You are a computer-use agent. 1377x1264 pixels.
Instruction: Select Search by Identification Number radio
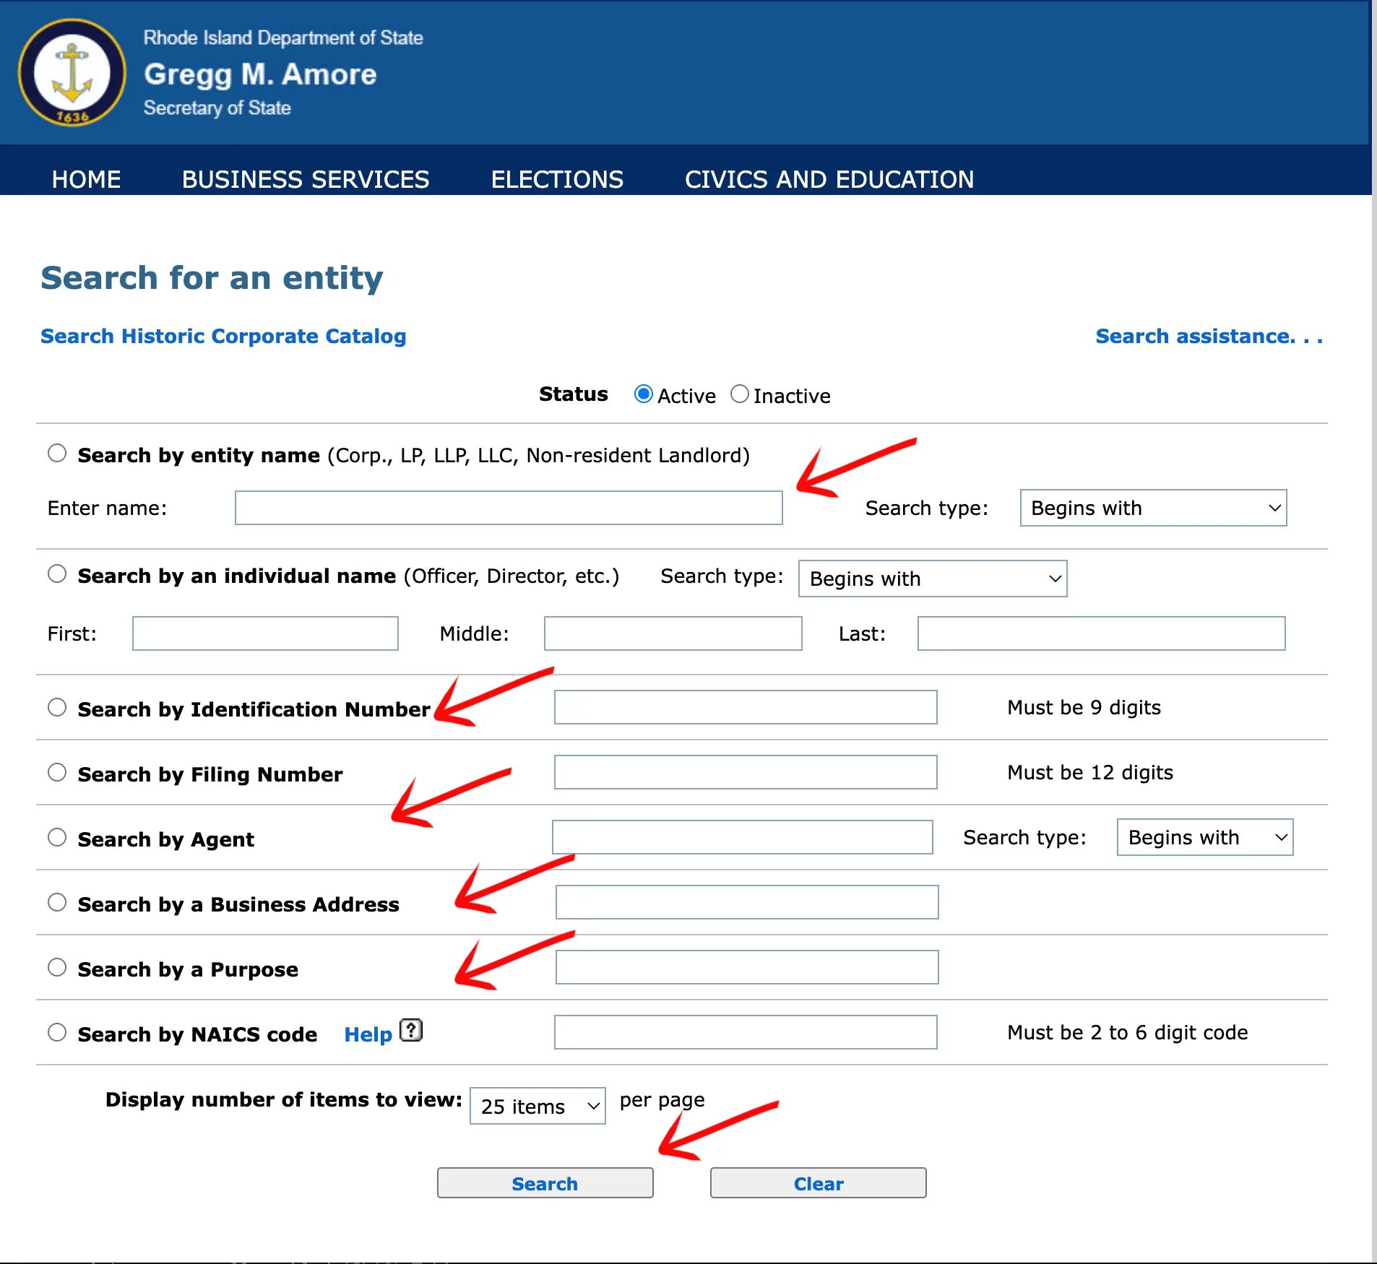click(57, 708)
